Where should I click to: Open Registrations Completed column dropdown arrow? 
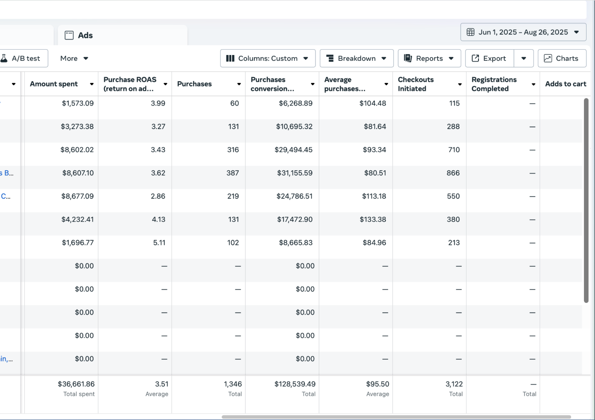click(x=533, y=84)
